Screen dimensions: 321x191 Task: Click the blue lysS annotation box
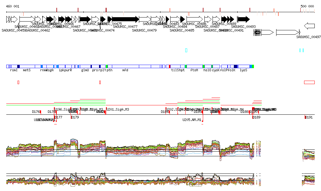point(244,66)
